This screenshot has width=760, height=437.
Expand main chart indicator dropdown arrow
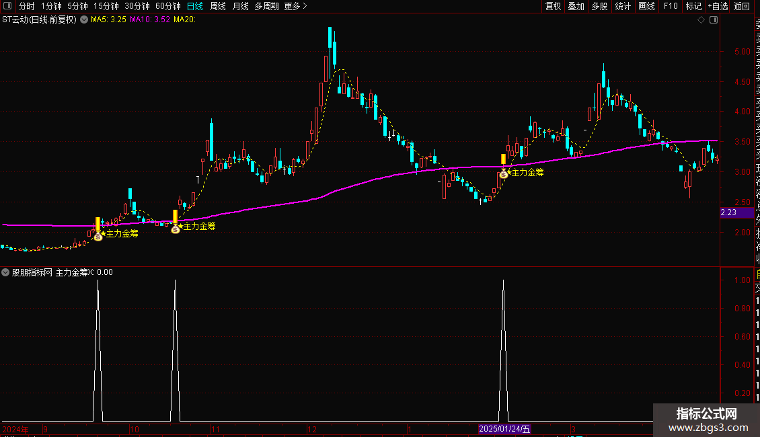pos(84,19)
